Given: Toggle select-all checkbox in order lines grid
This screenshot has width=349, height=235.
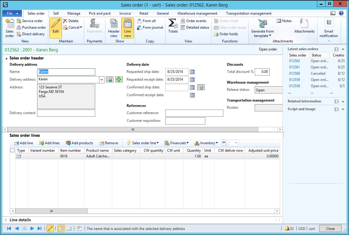Looking at the screenshot, I should (12, 150).
